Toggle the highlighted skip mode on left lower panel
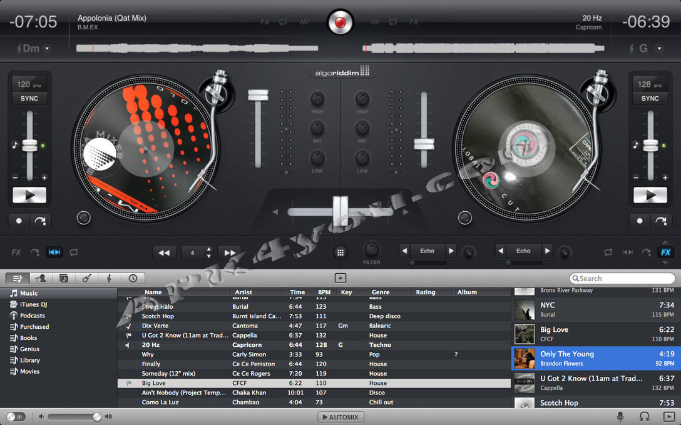The image size is (681, 425). tap(54, 252)
